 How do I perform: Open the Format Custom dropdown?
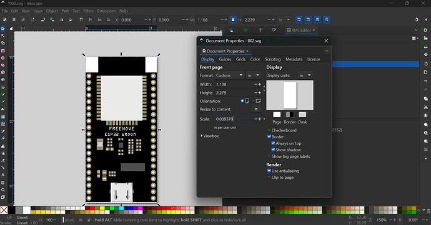[x=229, y=75]
